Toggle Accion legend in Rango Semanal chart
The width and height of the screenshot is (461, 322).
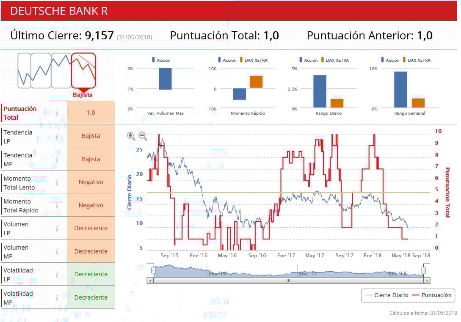click(390, 60)
